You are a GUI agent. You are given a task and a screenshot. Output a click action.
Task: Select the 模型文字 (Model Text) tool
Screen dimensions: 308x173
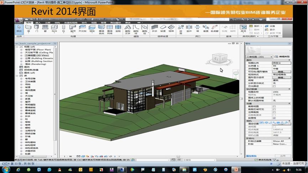pos(128,30)
